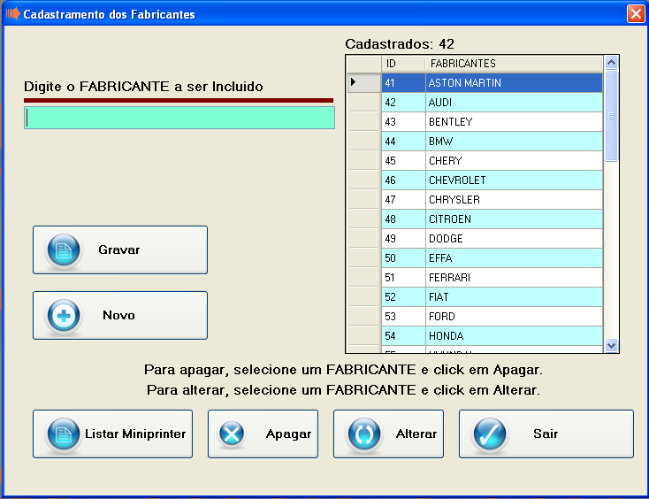Click the 'Digite o FABRICANTE a ser Incluido' label
649x499 pixels.
click(x=143, y=87)
